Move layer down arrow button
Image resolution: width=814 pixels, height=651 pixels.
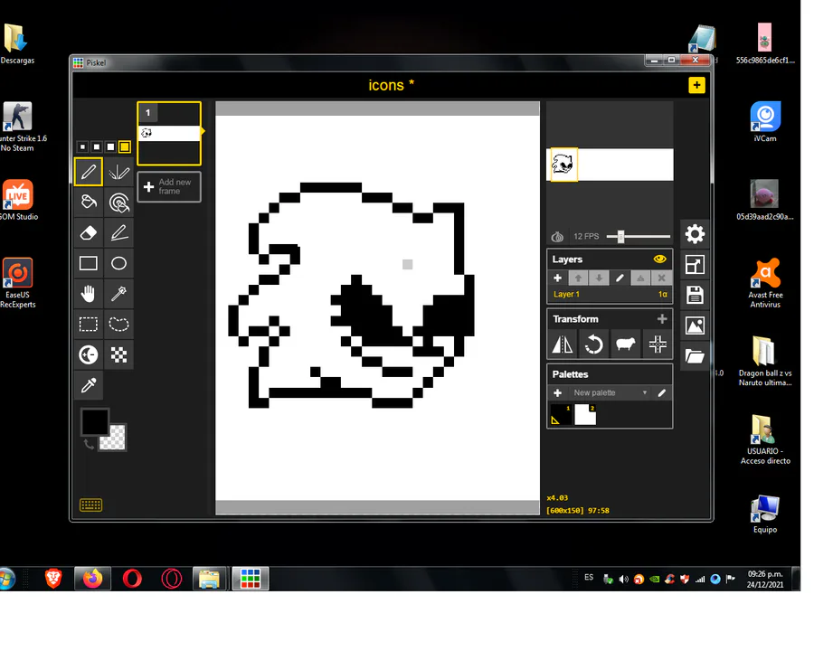[x=599, y=278]
